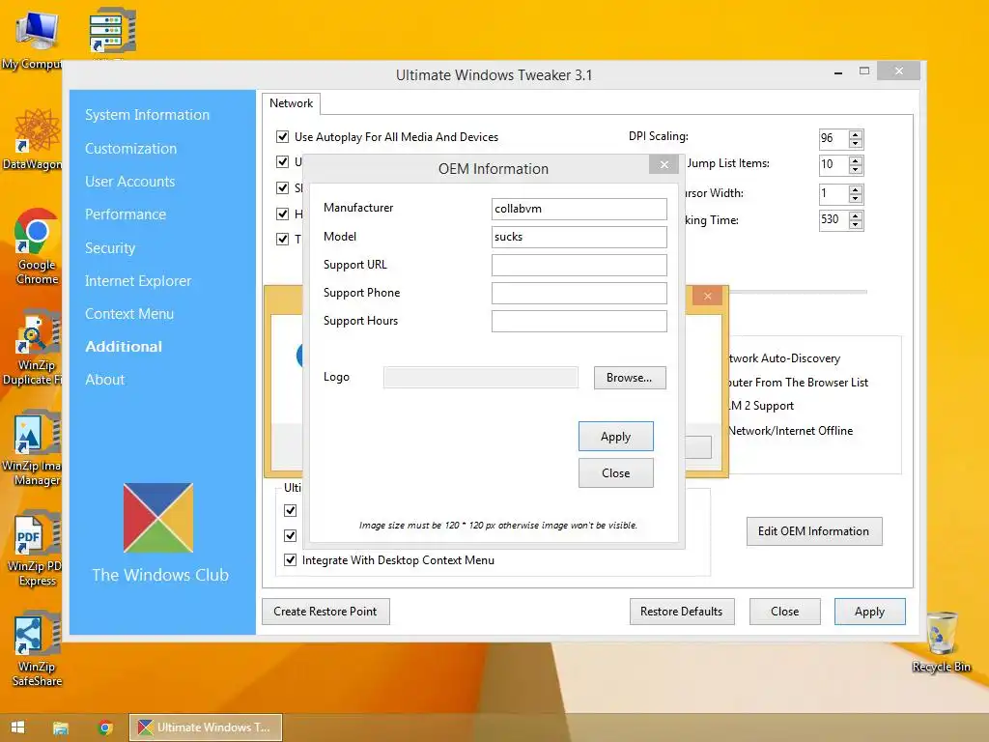This screenshot has width=989, height=742.
Task: Decrease cursor width value
Action: tap(856, 198)
